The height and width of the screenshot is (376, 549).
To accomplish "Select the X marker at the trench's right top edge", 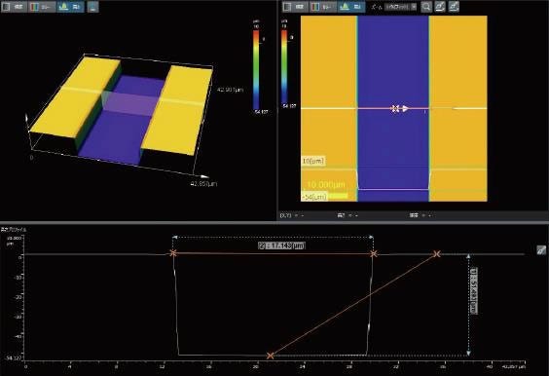I will [x=374, y=253].
